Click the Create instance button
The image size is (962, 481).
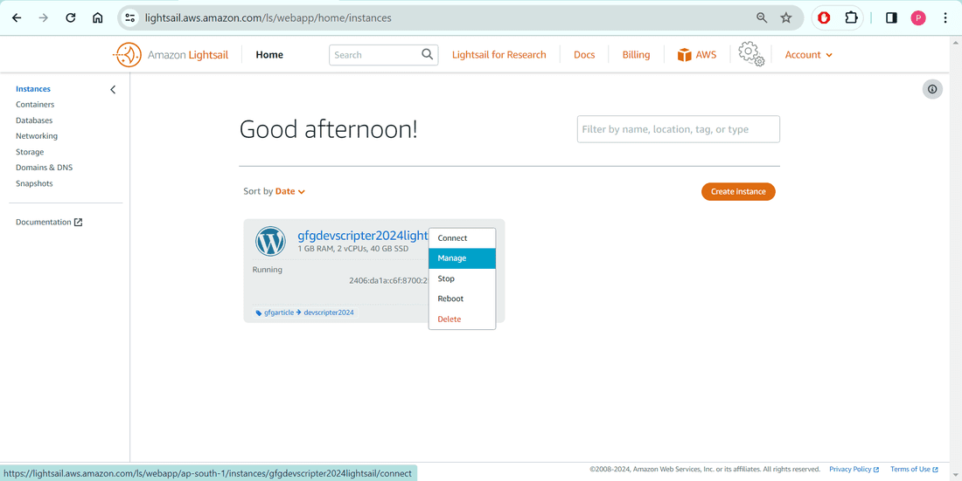click(x=738, y=191)
